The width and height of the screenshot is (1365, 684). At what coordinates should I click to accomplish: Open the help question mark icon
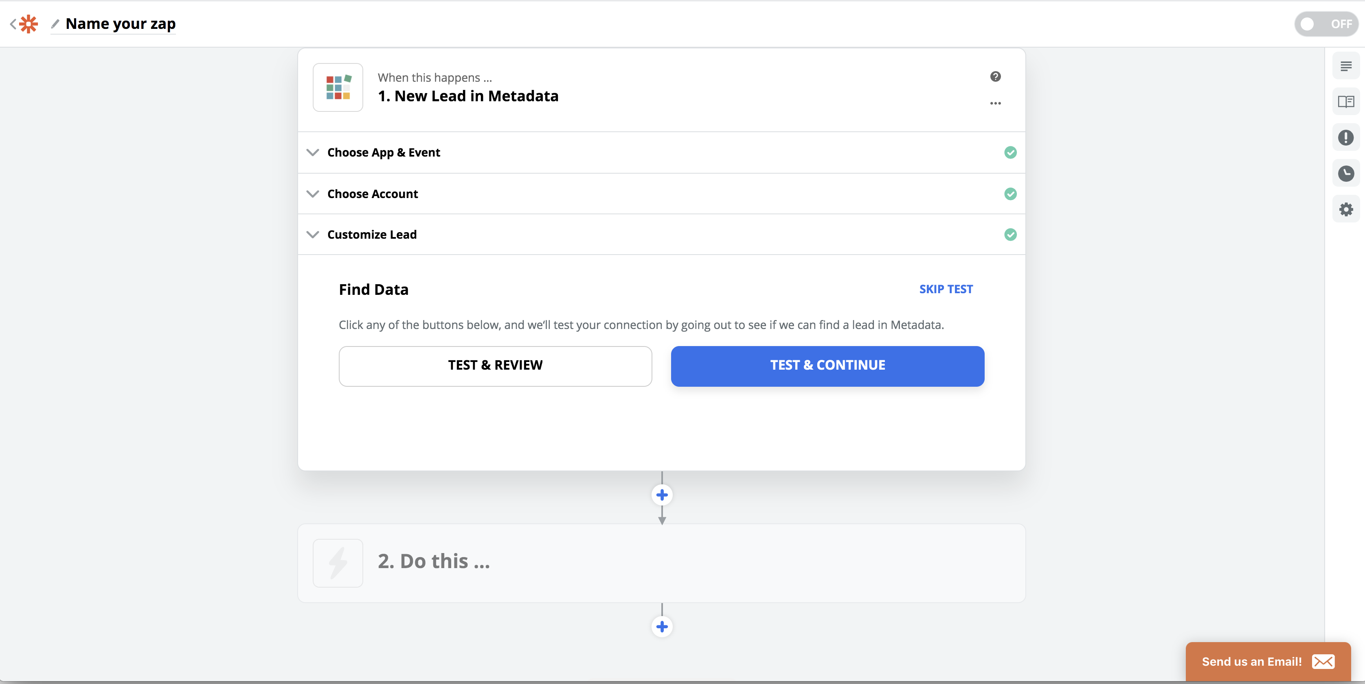click(x=995, y=77)
